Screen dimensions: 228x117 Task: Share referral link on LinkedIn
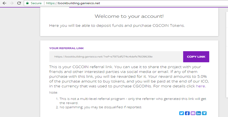[x=198, y=113]
